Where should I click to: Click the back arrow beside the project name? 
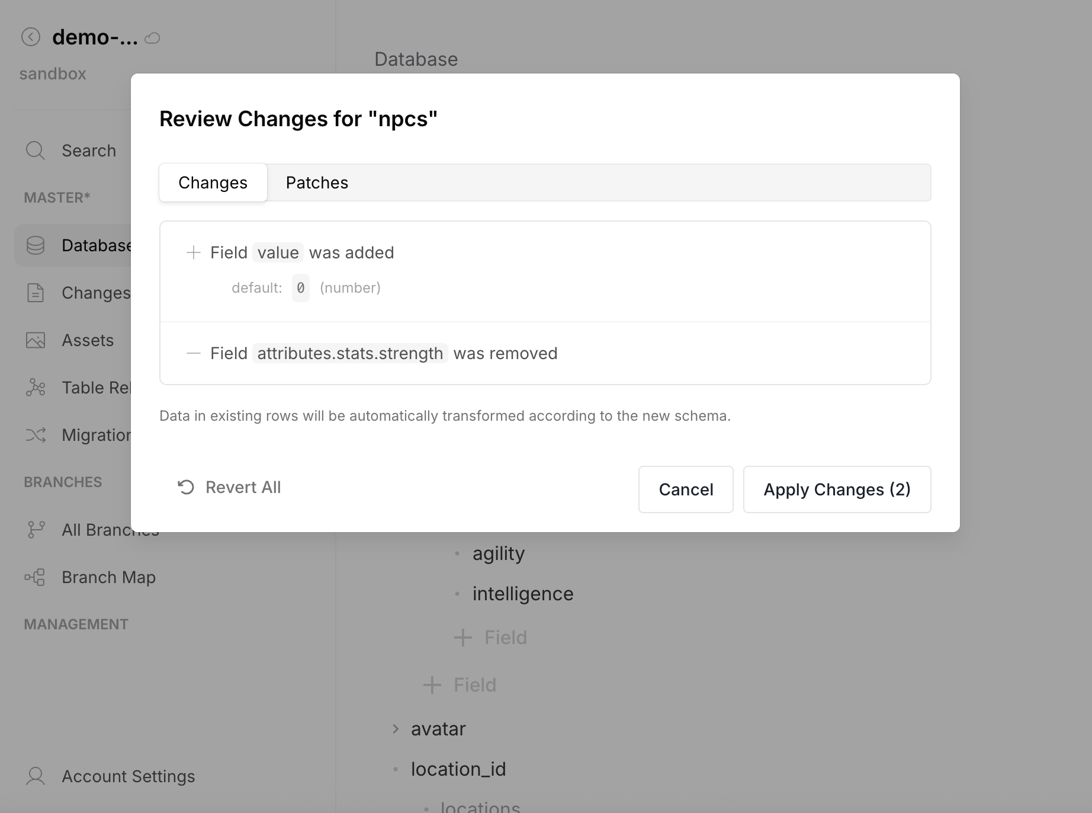tap(30, 37)
